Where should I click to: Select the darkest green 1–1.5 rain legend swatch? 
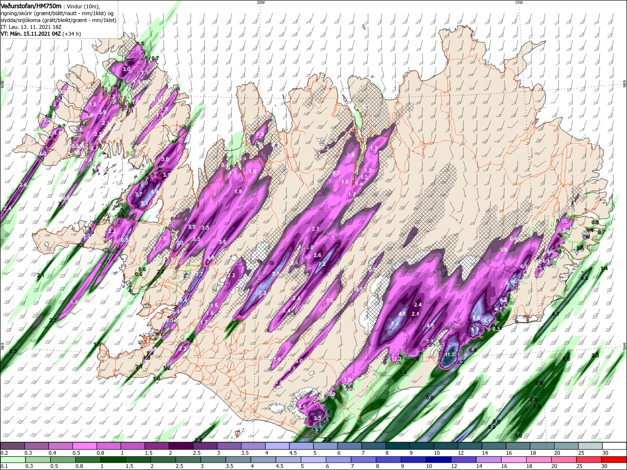pos(114,460)
